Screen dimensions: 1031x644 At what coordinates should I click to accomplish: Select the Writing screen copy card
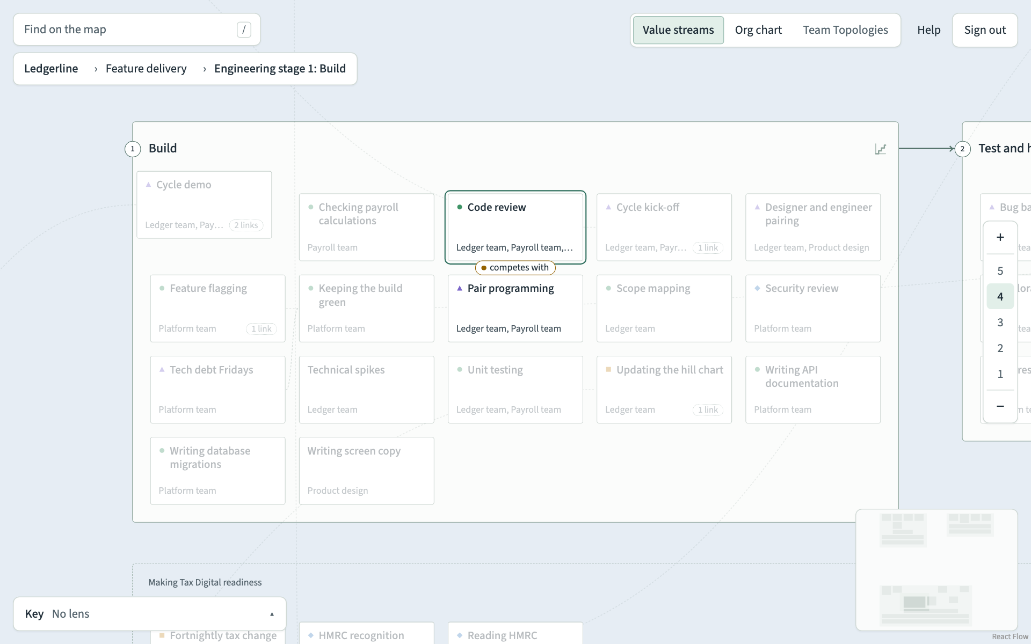click(367, 471)
